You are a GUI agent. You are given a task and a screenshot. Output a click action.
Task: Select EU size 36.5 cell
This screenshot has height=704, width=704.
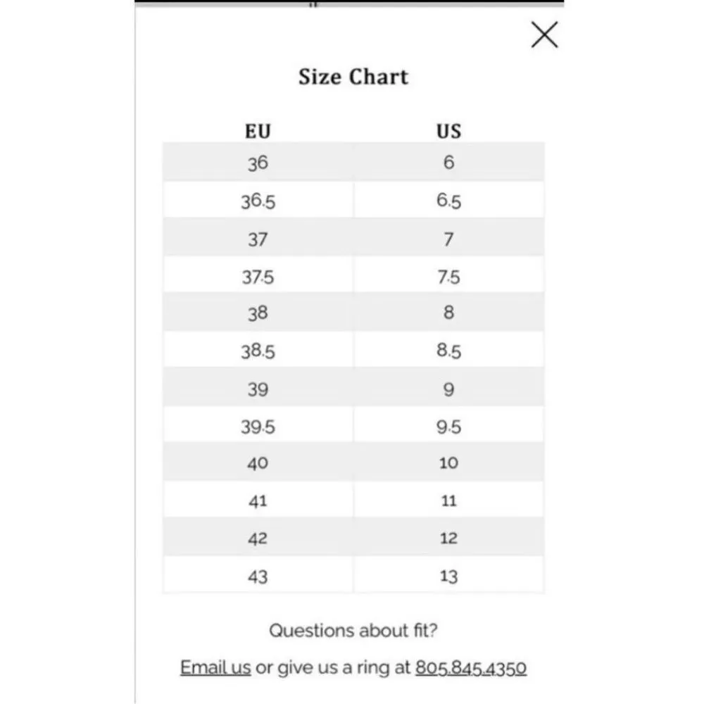pos(258,201)
